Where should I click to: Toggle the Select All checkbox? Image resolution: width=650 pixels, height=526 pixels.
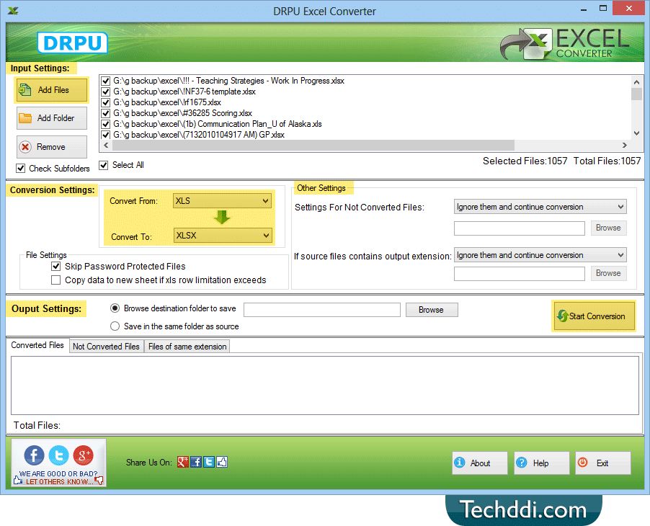(104, 165)
